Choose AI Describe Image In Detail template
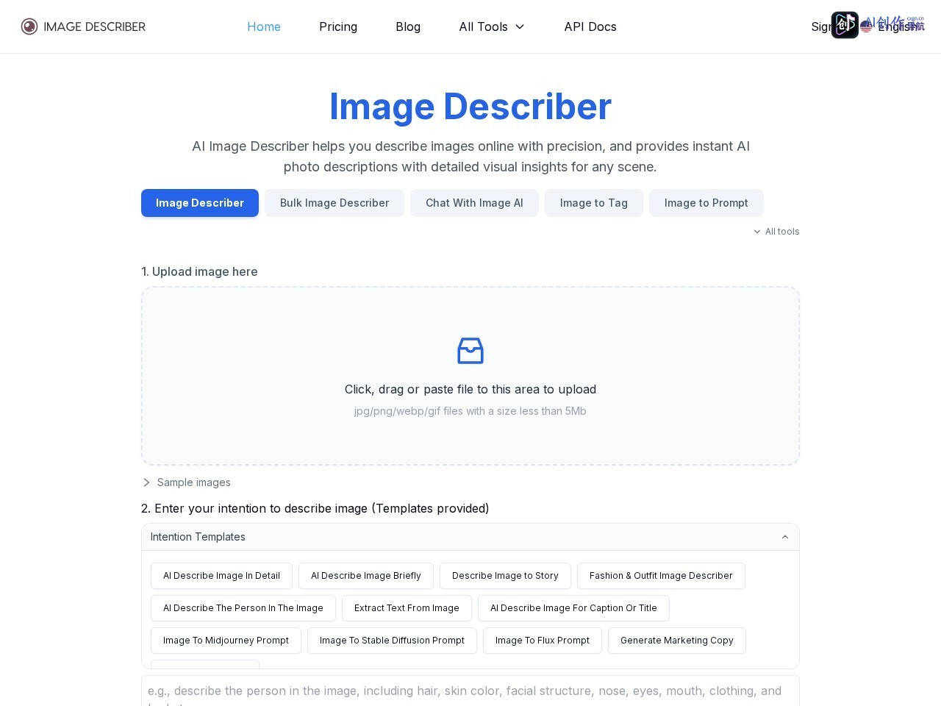 pos(221,576)
